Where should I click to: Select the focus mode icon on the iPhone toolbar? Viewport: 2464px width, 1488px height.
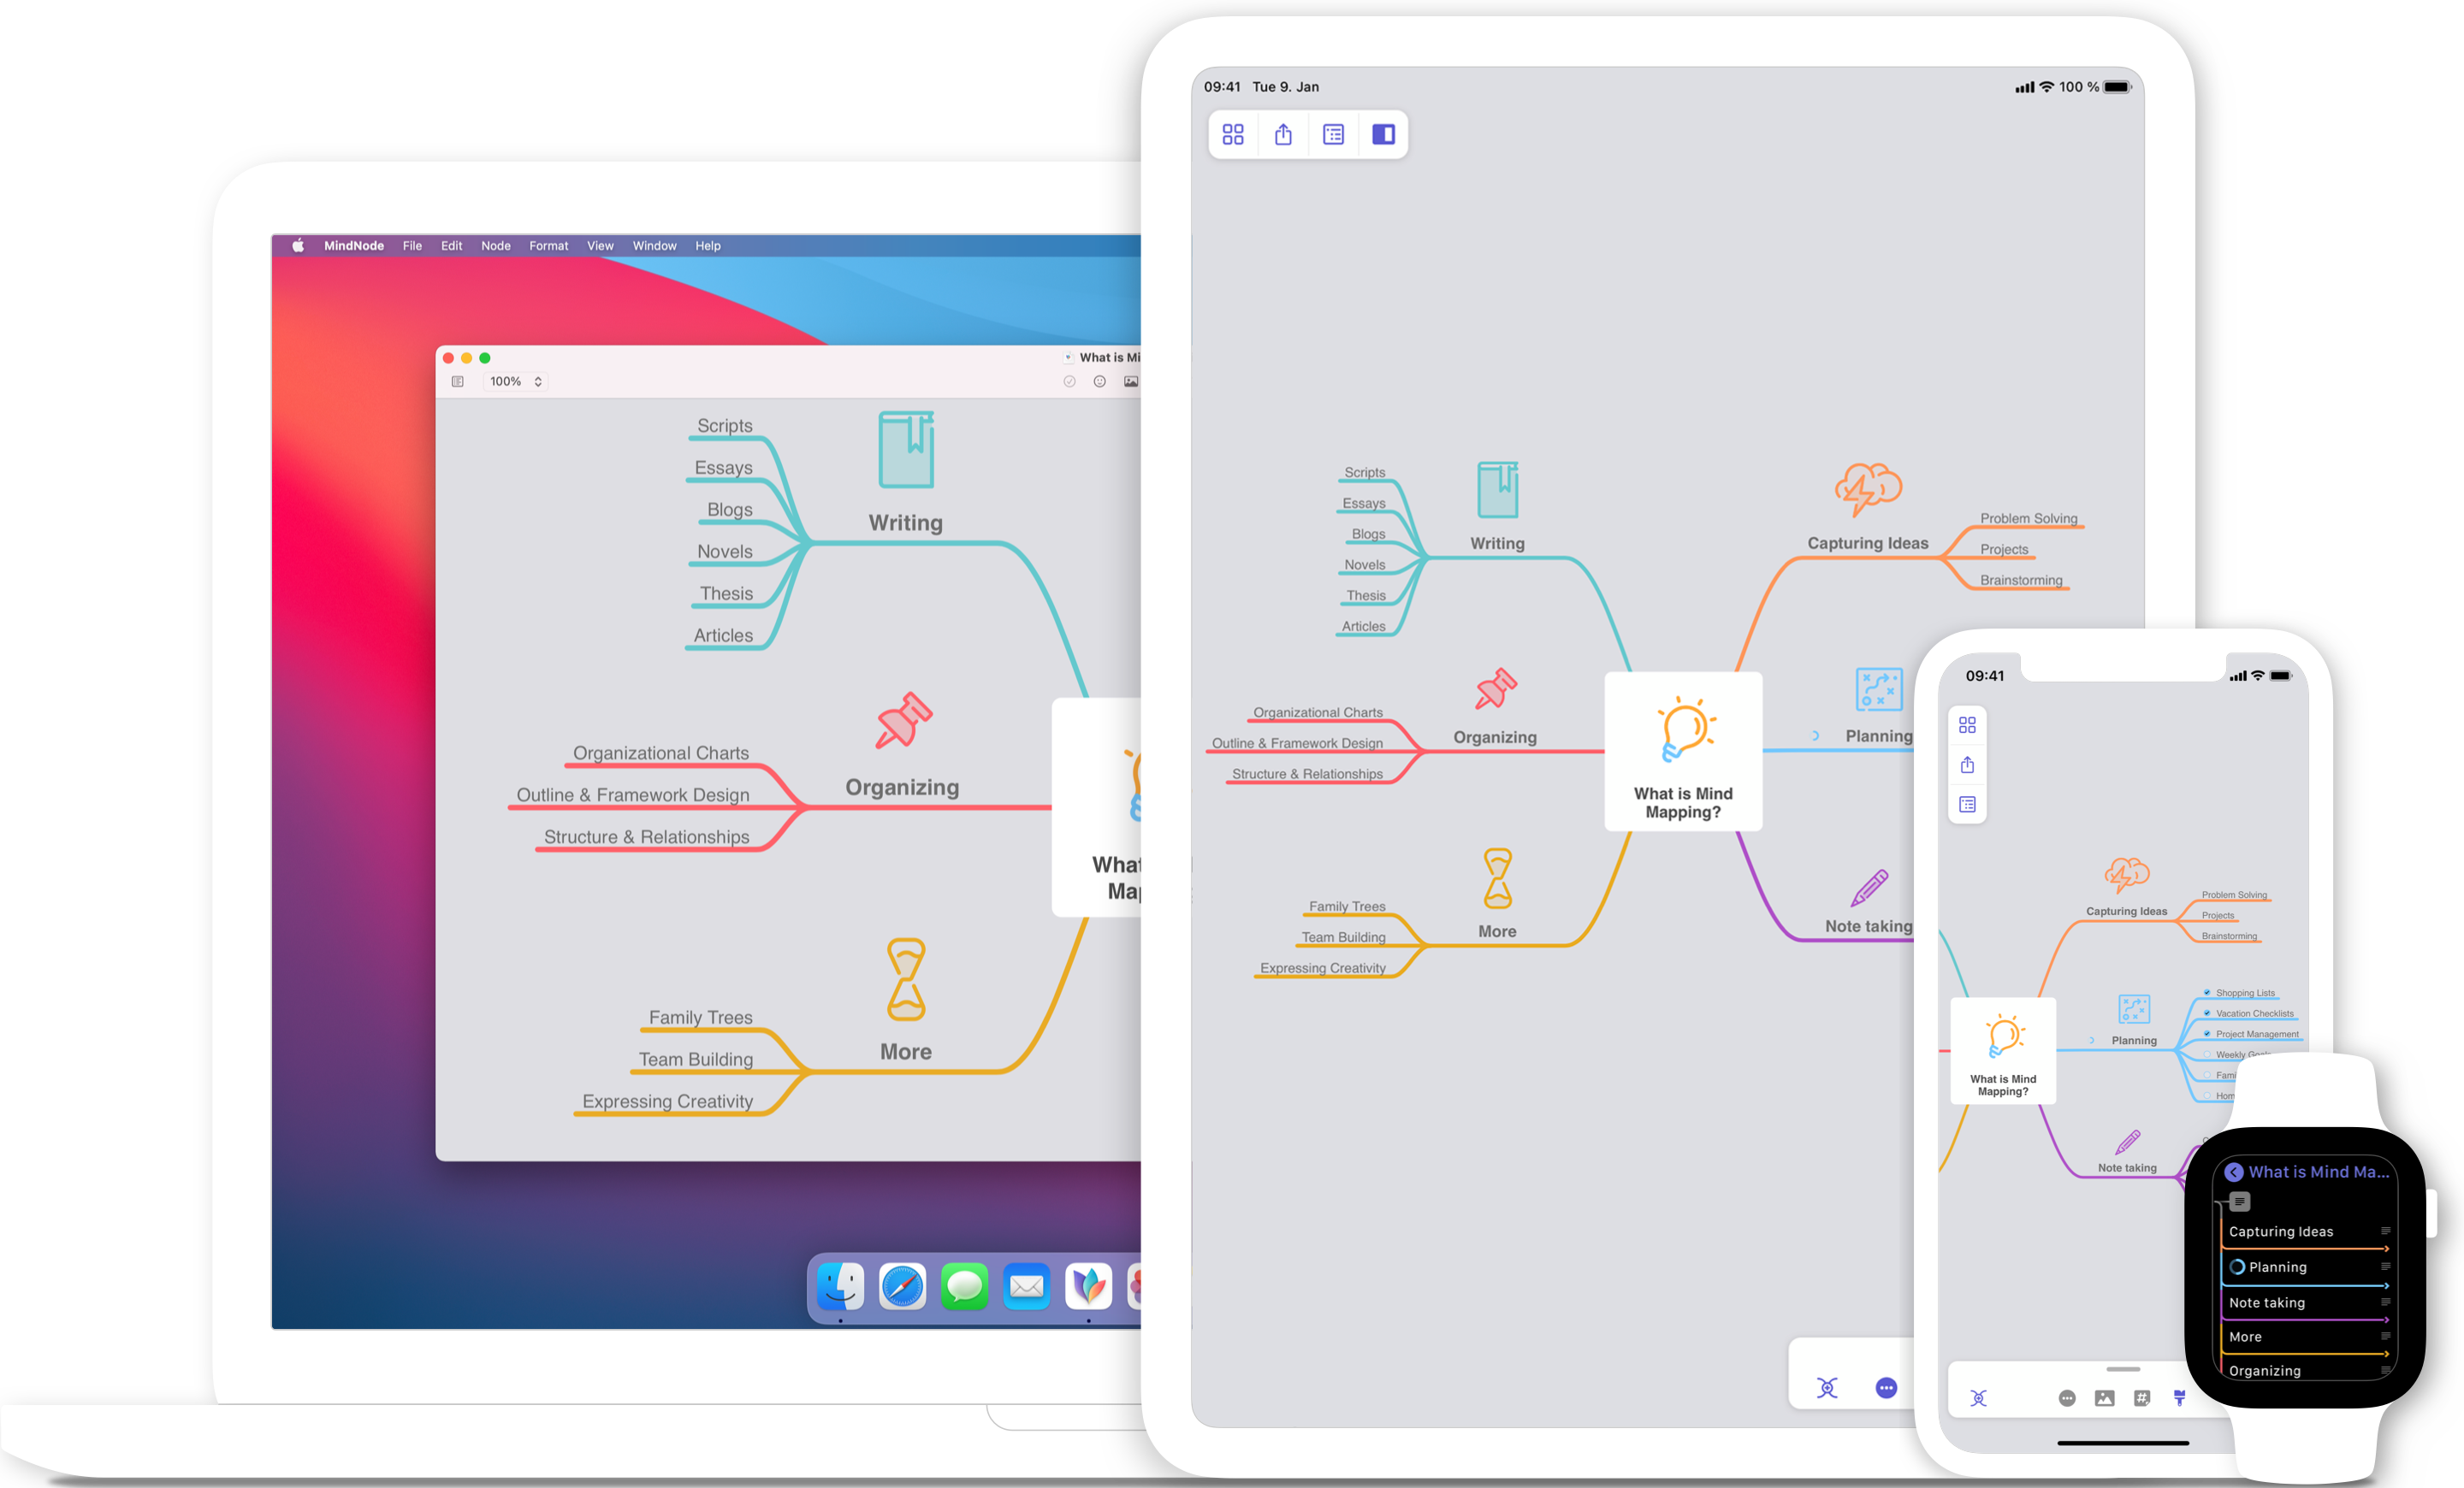coord(1979,1400)
